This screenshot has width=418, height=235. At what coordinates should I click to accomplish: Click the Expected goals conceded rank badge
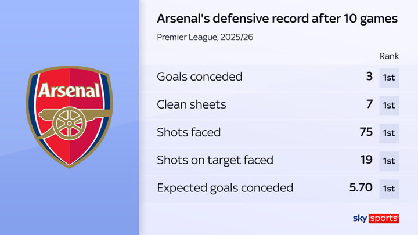[389, 189]
